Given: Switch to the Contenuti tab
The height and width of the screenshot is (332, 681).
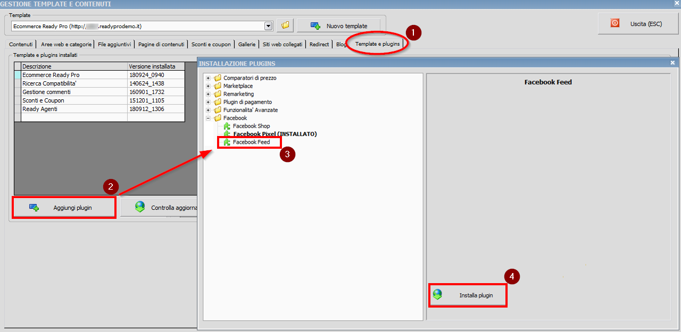Looking at the screenshot, I should pos(21,45).
